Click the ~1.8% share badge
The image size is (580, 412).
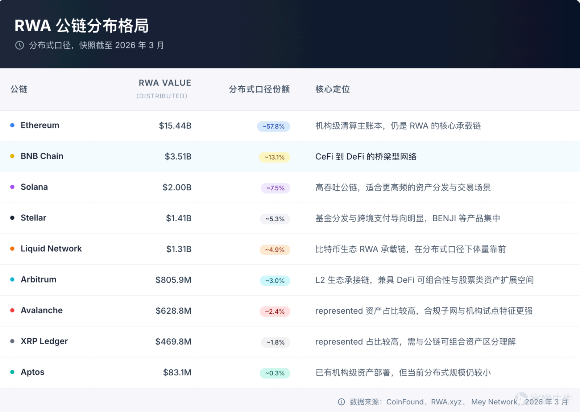tap(275, 342)
